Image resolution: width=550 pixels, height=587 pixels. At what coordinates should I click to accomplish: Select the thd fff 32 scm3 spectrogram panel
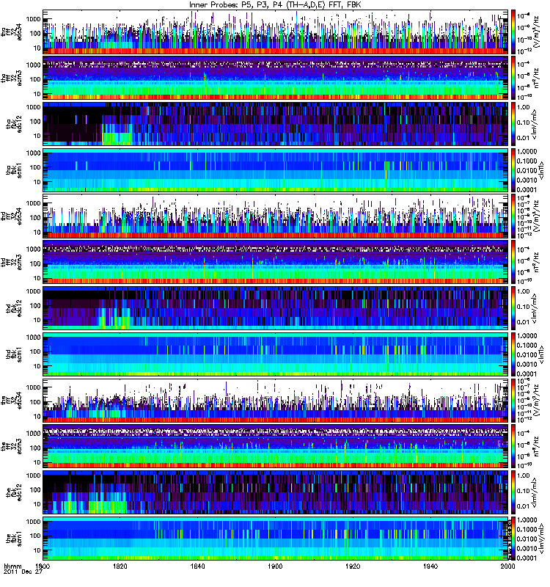click(x=276, y=262)
